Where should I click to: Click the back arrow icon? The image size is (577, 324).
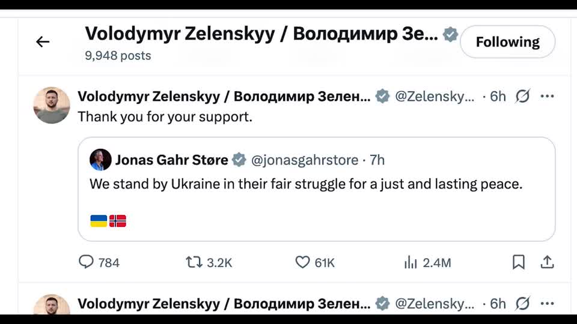tap(42, 42)
